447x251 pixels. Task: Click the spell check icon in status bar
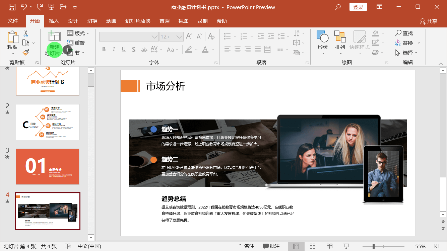click(x=68, y=246)
